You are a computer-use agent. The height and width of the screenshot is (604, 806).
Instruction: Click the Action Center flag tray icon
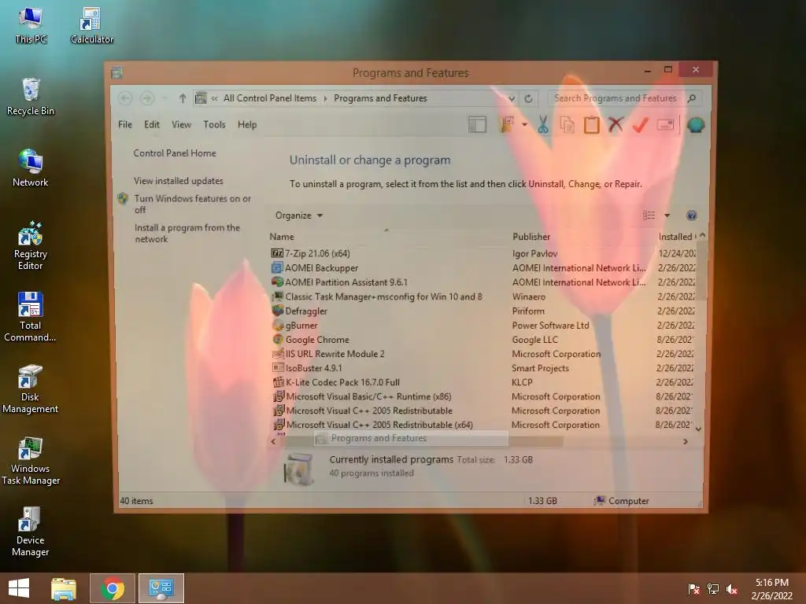[693, 589]
